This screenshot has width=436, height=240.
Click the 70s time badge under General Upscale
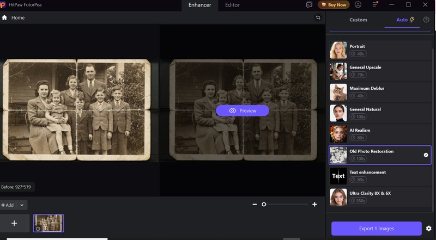(x=358, y=75)
